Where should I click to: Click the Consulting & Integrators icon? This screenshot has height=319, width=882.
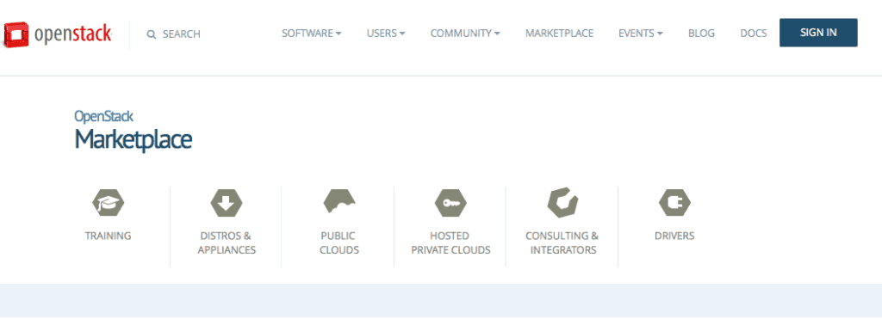pyautogui.click(x=562, y=202)
